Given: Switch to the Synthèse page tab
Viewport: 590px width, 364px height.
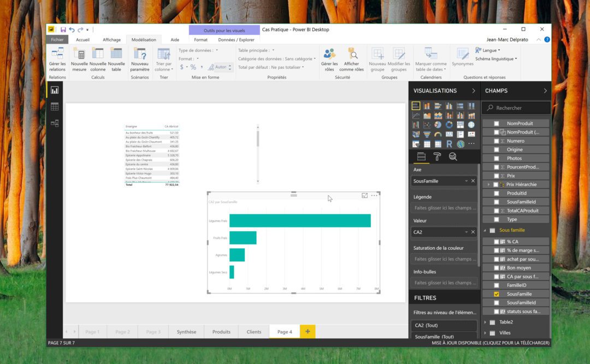Looking at the screenshot, I should pos(186,332).
